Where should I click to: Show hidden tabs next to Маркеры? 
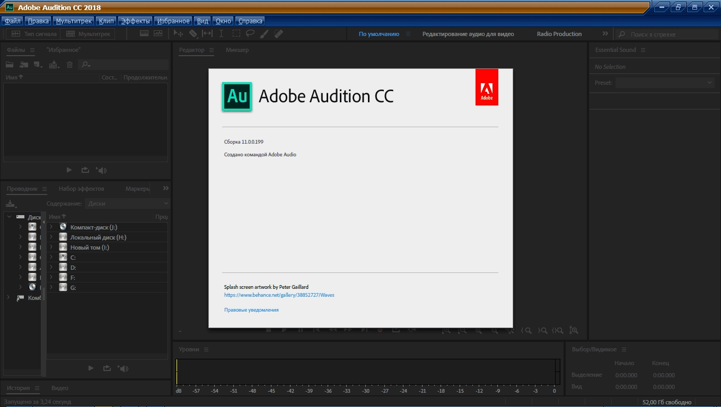(166, 188)
